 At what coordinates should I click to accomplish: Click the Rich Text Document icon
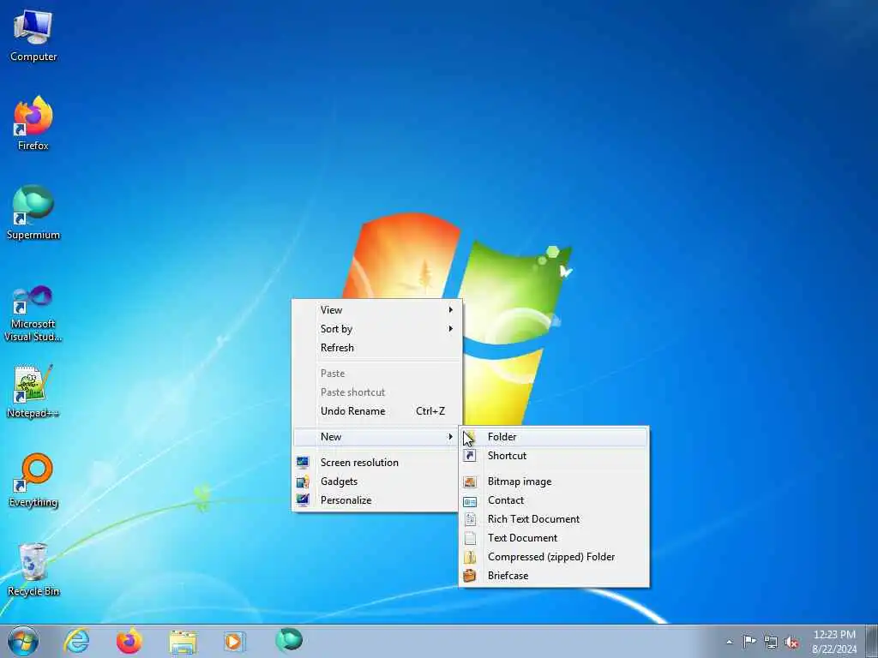pyautogui.click(x=471, y=519)
